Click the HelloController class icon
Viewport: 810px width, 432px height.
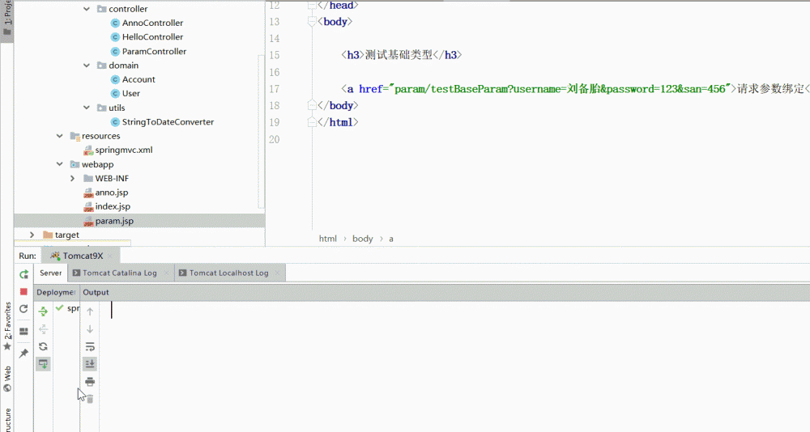click(116, 37)
